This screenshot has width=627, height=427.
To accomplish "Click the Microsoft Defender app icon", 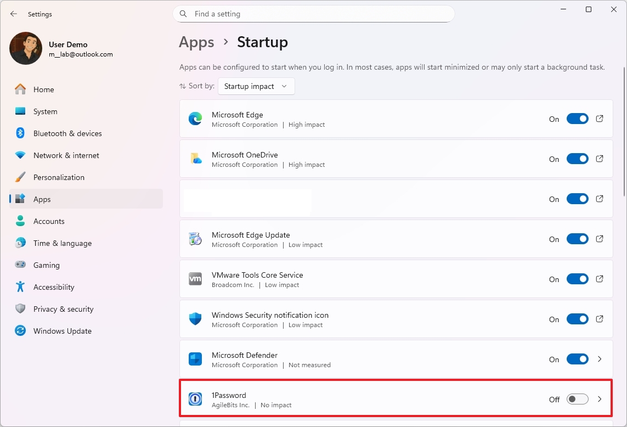I will pos(195,359).
